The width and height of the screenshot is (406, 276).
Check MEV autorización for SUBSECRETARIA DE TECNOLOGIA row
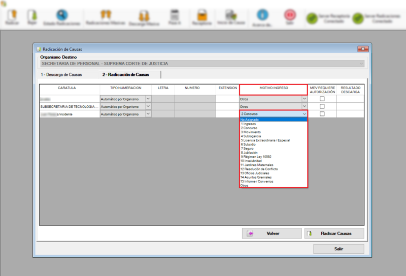click(322, 106)
